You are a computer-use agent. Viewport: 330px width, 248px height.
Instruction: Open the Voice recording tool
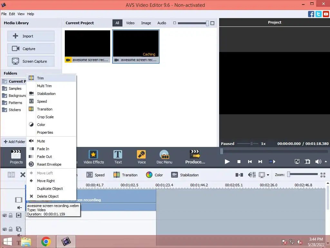pyautogui.click(x=141, y=157)
